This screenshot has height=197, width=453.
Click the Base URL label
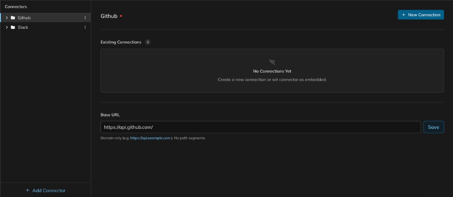click(110, 115)
